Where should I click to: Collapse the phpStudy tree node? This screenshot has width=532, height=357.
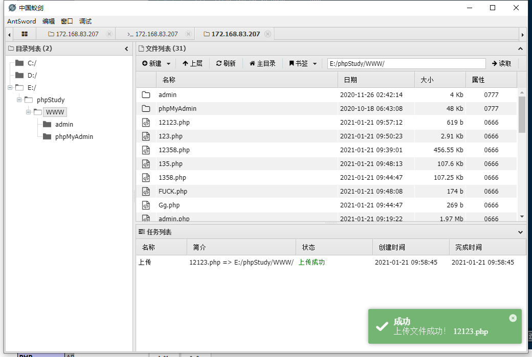pos(19,100)
